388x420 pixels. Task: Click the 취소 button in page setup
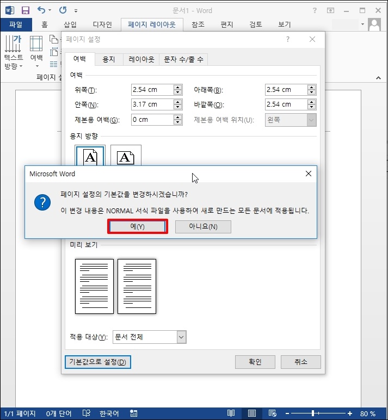pyautogui.click(x=300, y=362)
